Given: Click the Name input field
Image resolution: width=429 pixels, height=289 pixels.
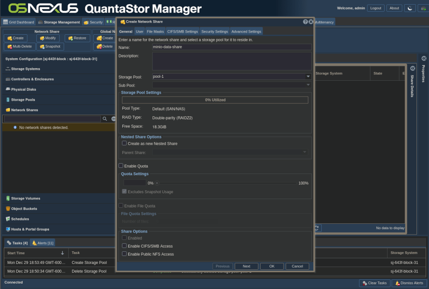Looking at the screenshot, I should click(x=230, y=46).
